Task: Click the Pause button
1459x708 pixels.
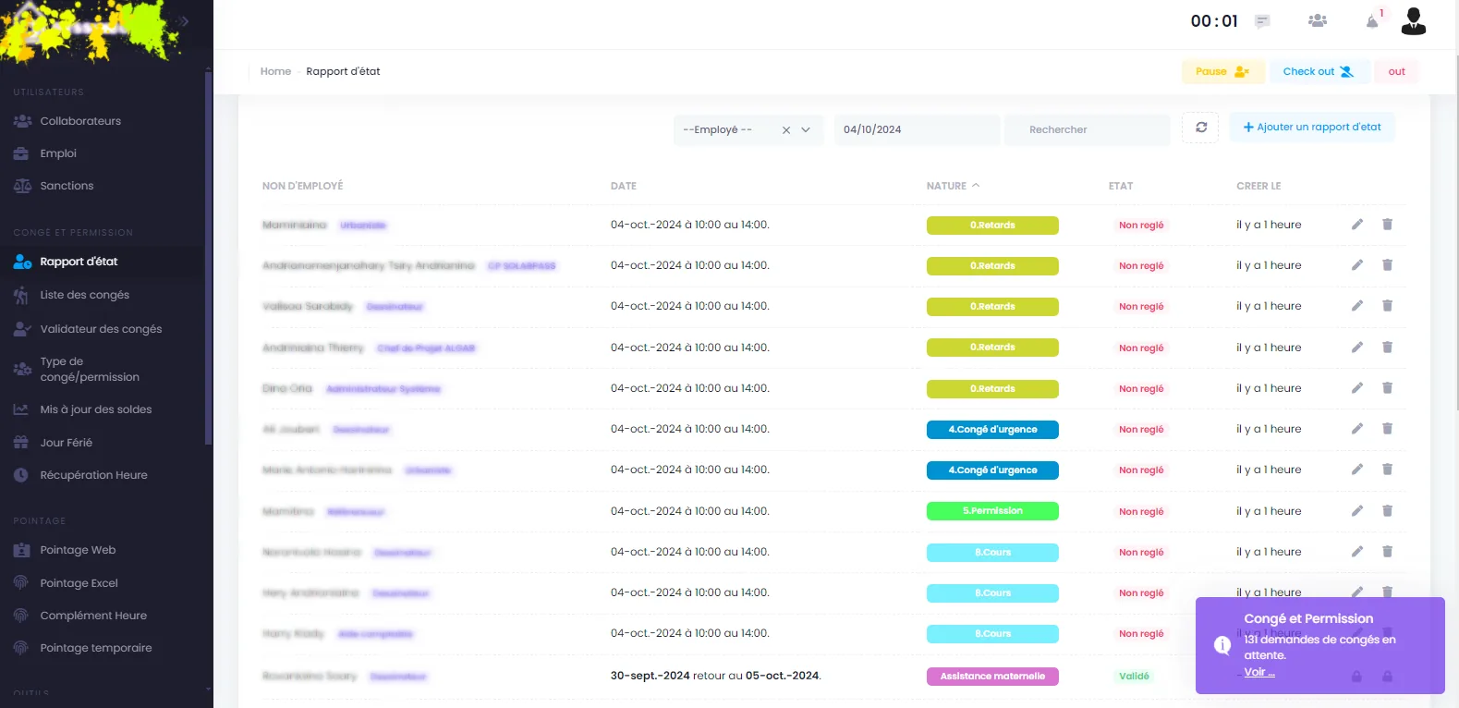Action: click(x=1222, y=71)
